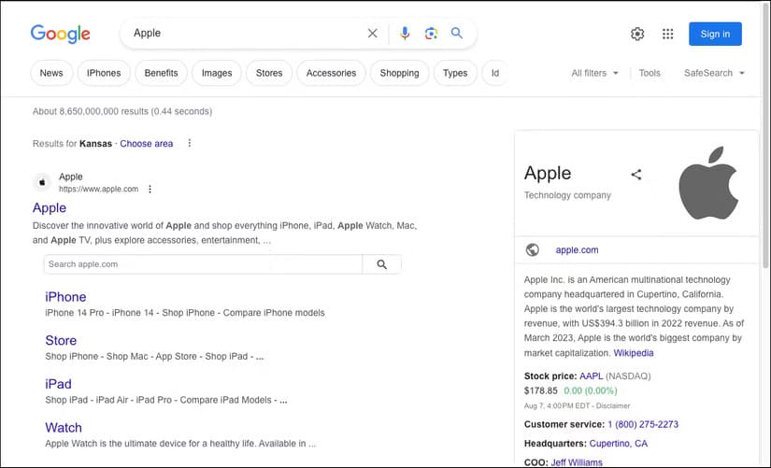This screenshot has height=468, width=771.
Task: Select the Images filter chip
Action: 217,73
